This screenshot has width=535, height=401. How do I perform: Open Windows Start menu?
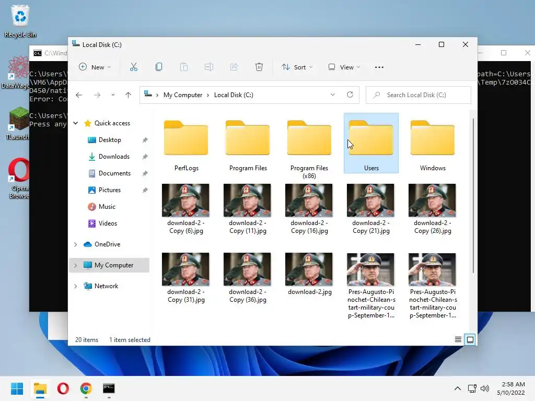pos(17,388)
